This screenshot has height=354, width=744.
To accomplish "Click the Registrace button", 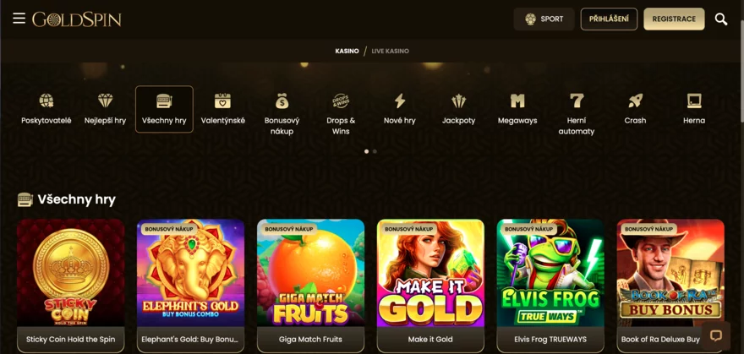I will tap(674, 19).
